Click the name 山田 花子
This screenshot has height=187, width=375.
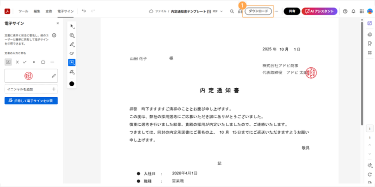point(138,59)
